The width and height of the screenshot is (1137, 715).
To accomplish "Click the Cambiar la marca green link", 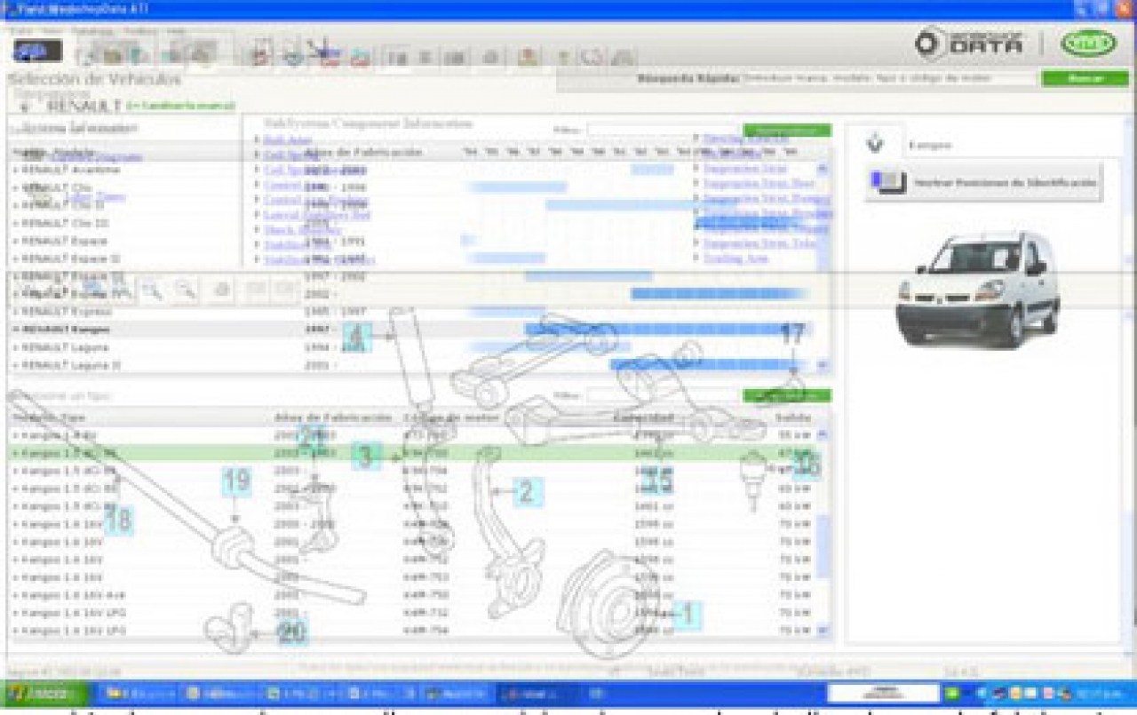I will tap(180, 106).
